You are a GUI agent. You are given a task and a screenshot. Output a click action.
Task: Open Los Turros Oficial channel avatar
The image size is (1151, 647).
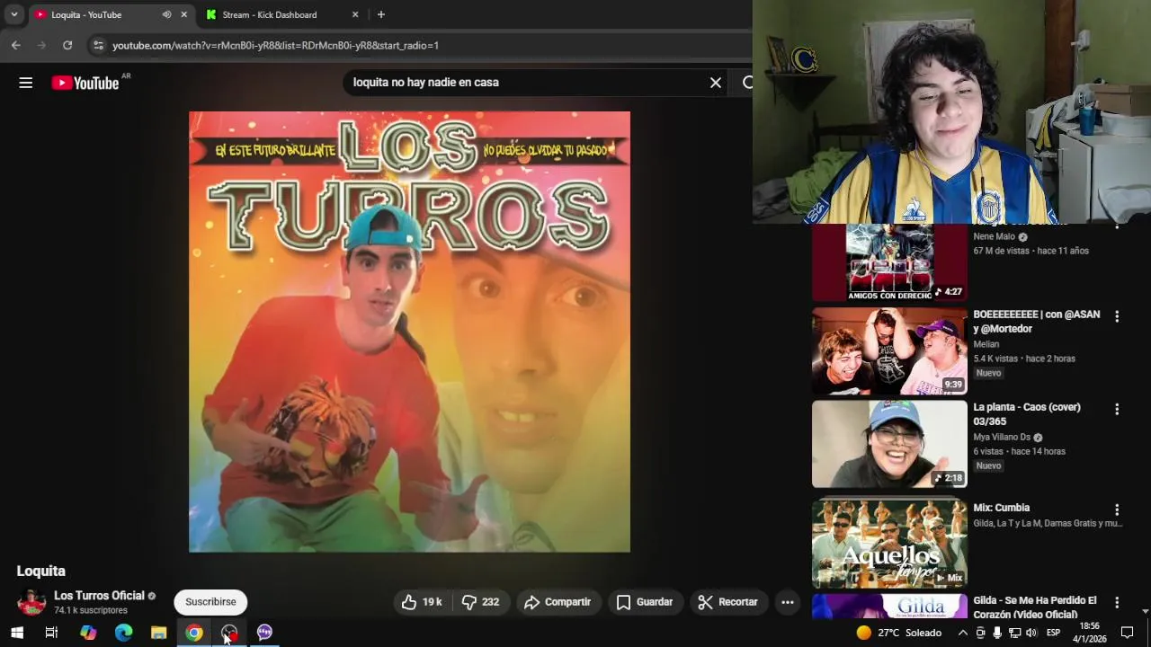(31, 602)
